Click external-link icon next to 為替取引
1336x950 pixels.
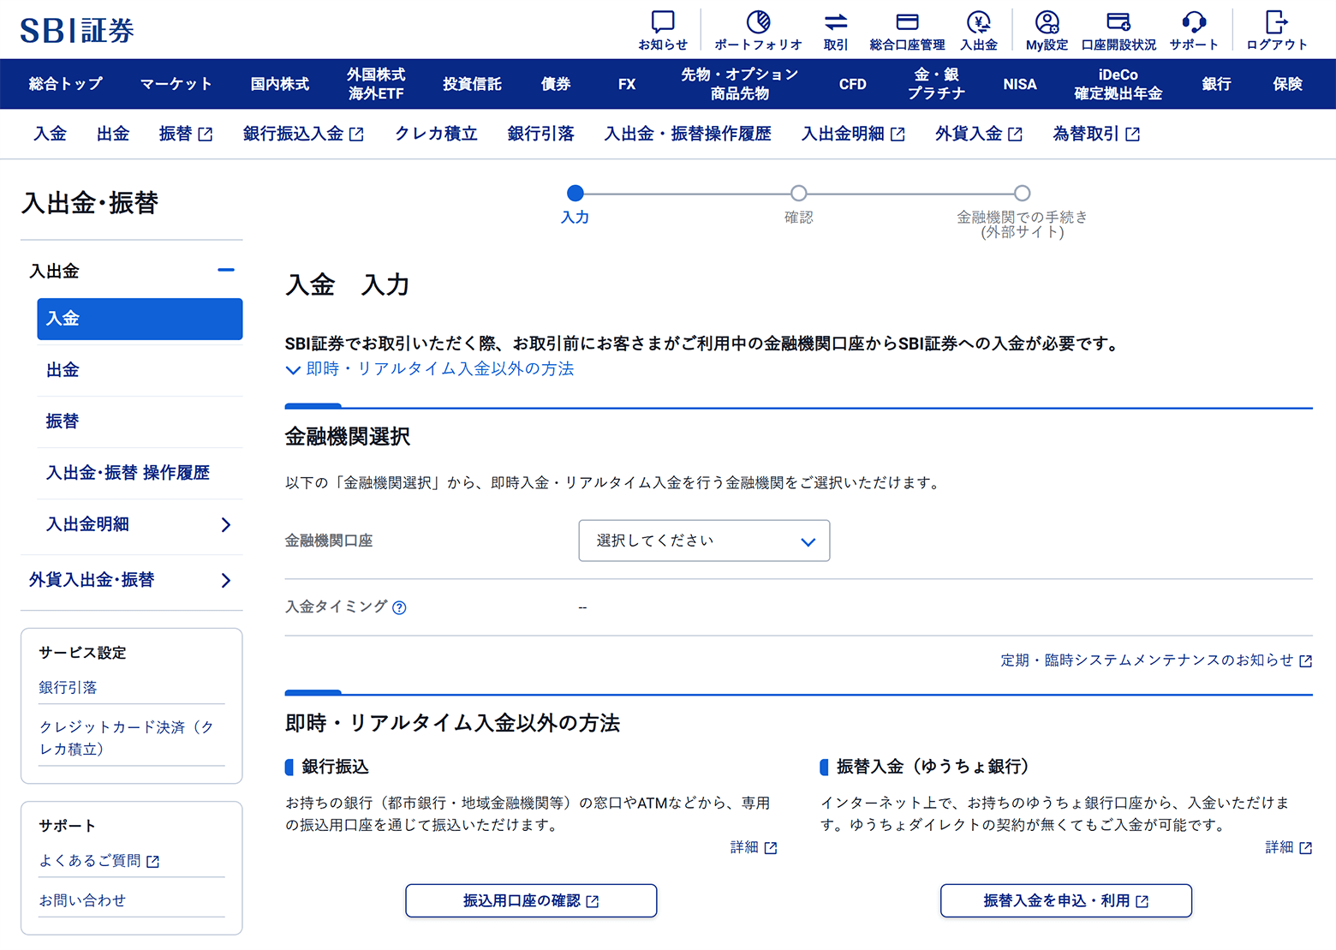tap(1132, 134)
